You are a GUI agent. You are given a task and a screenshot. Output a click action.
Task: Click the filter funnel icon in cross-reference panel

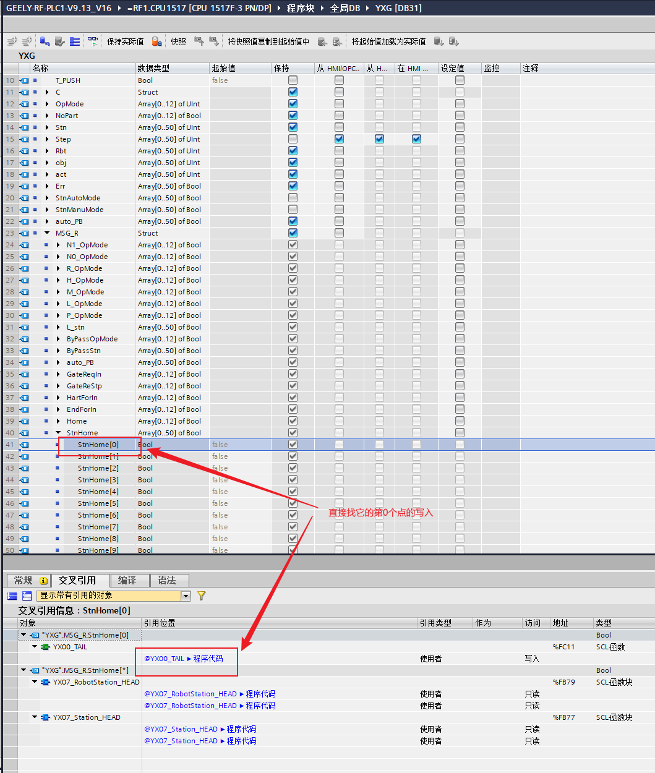(201, 596)
